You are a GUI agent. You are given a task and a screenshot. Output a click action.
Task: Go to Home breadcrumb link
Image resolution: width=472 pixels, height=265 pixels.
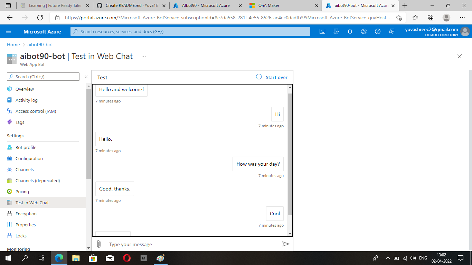click(x=13, y=45)
